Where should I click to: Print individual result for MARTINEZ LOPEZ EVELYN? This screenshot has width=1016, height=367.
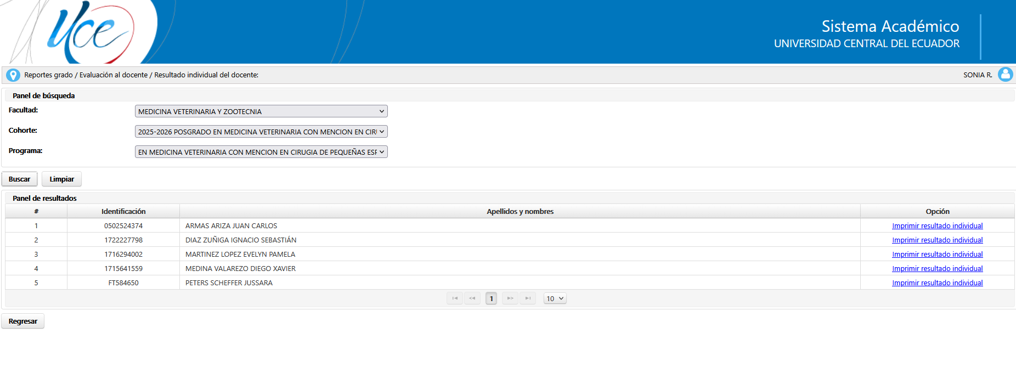[937, 255]
